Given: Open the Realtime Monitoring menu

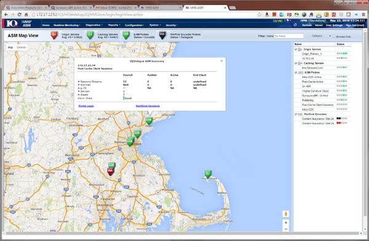Looking at the screenshot, I should tap(67, 25).
